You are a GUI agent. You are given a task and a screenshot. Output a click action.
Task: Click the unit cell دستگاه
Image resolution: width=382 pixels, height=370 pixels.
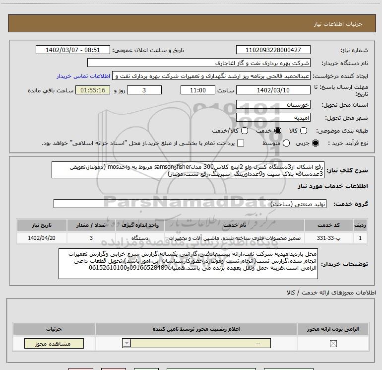[x=140, y=238]
